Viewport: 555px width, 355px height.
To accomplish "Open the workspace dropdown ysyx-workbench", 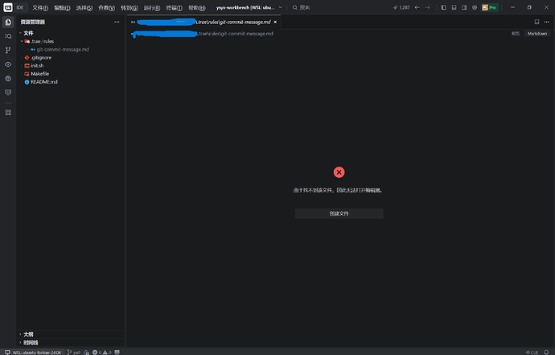I will [x=249, y=7].
